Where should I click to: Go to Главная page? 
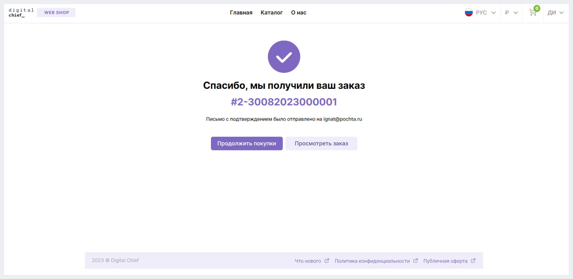[241, 12]
